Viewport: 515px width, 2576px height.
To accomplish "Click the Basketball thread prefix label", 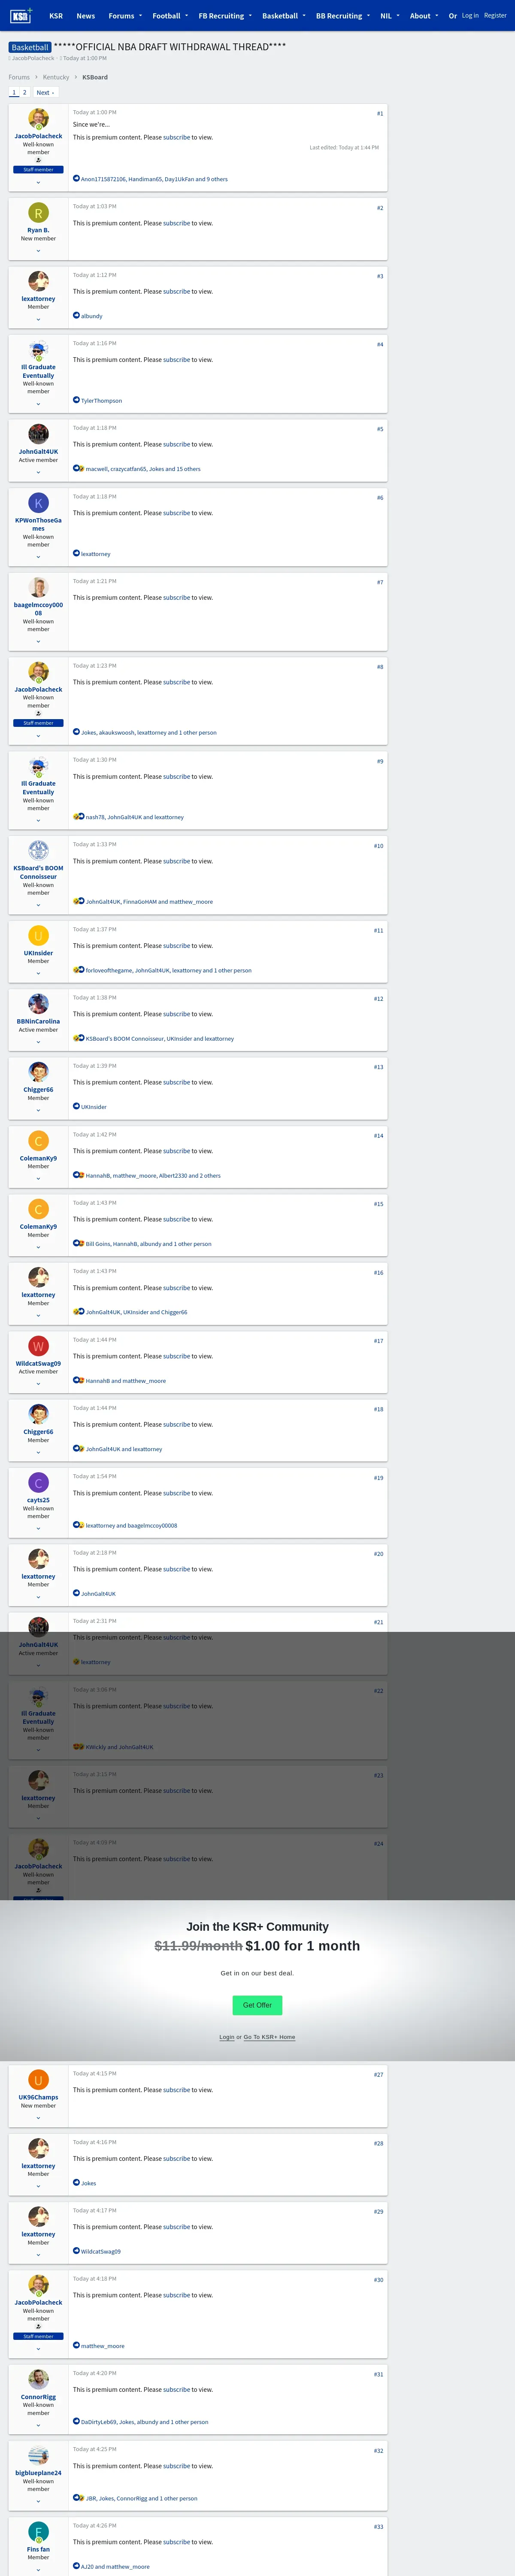I will (30, 47).
